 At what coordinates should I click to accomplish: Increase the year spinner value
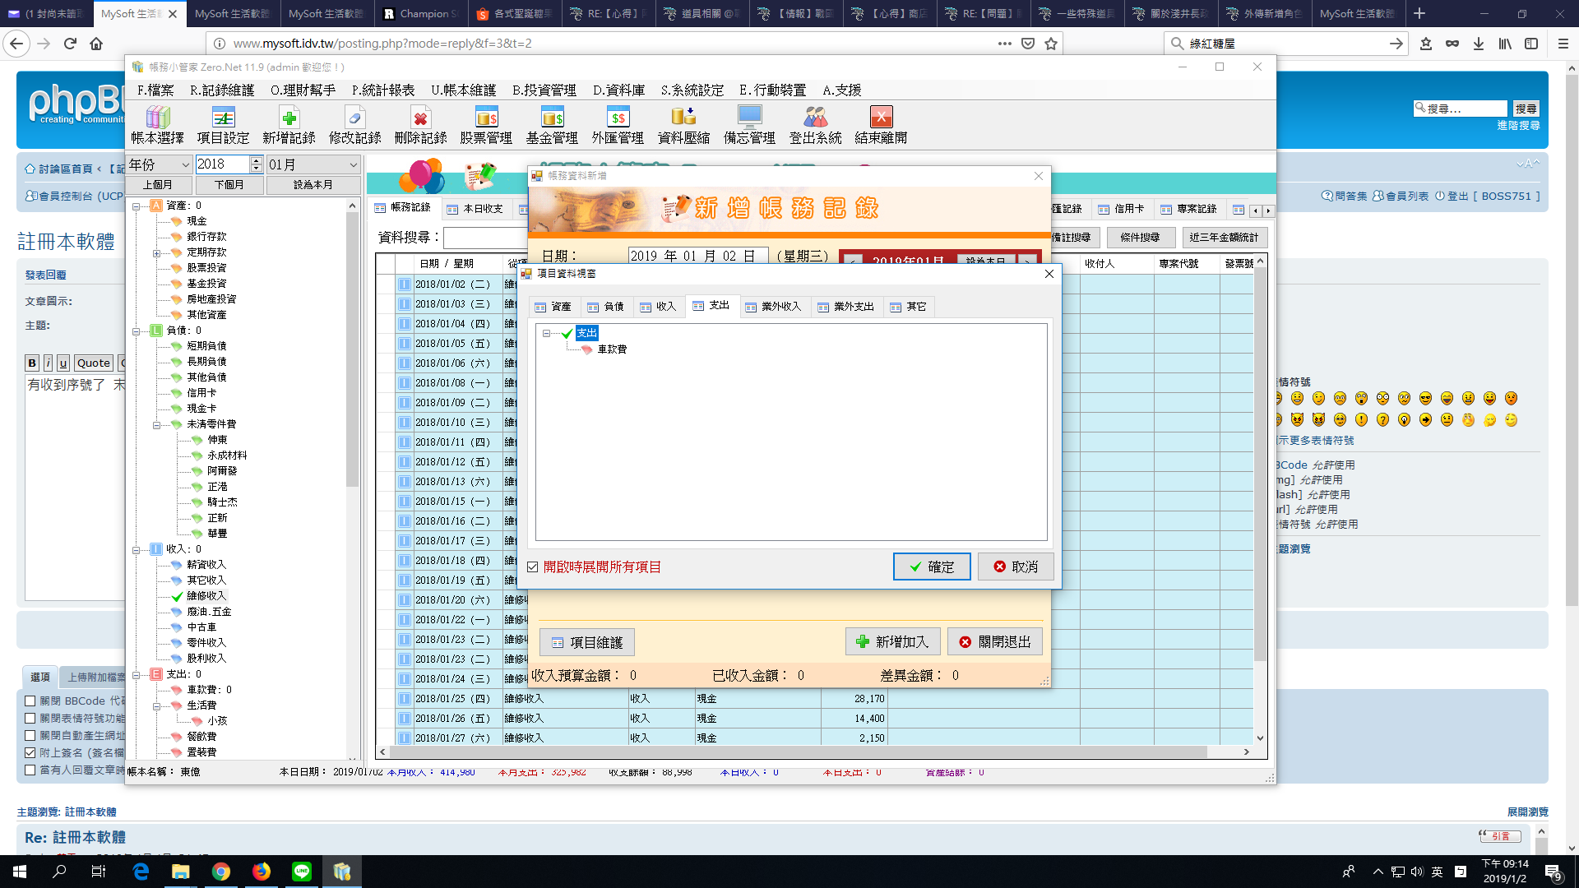pyautogui.click(x=257, y=160)
